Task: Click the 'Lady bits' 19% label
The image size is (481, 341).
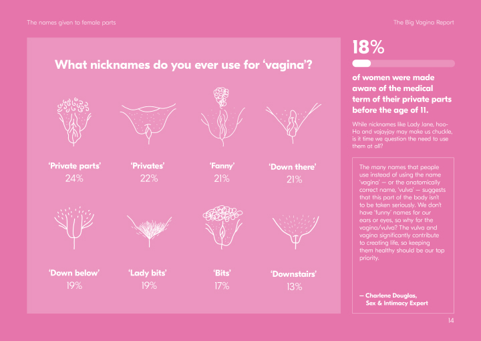Action: point(148,279)
